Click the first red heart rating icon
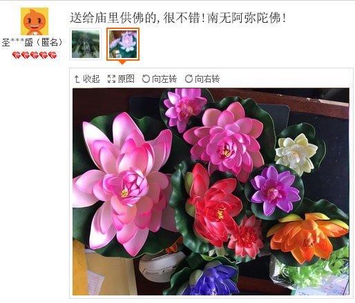The image size is (355, 303). click(17, 55)
